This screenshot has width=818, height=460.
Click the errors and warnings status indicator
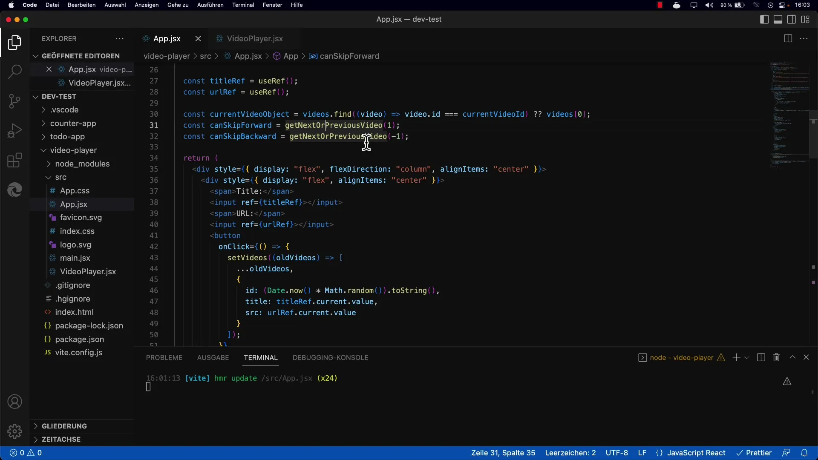click(x=26, y=453)
